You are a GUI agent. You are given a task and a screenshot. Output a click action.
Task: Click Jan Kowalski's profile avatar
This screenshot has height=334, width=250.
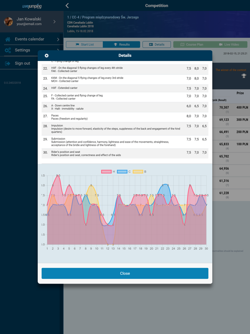pos(8,21)
